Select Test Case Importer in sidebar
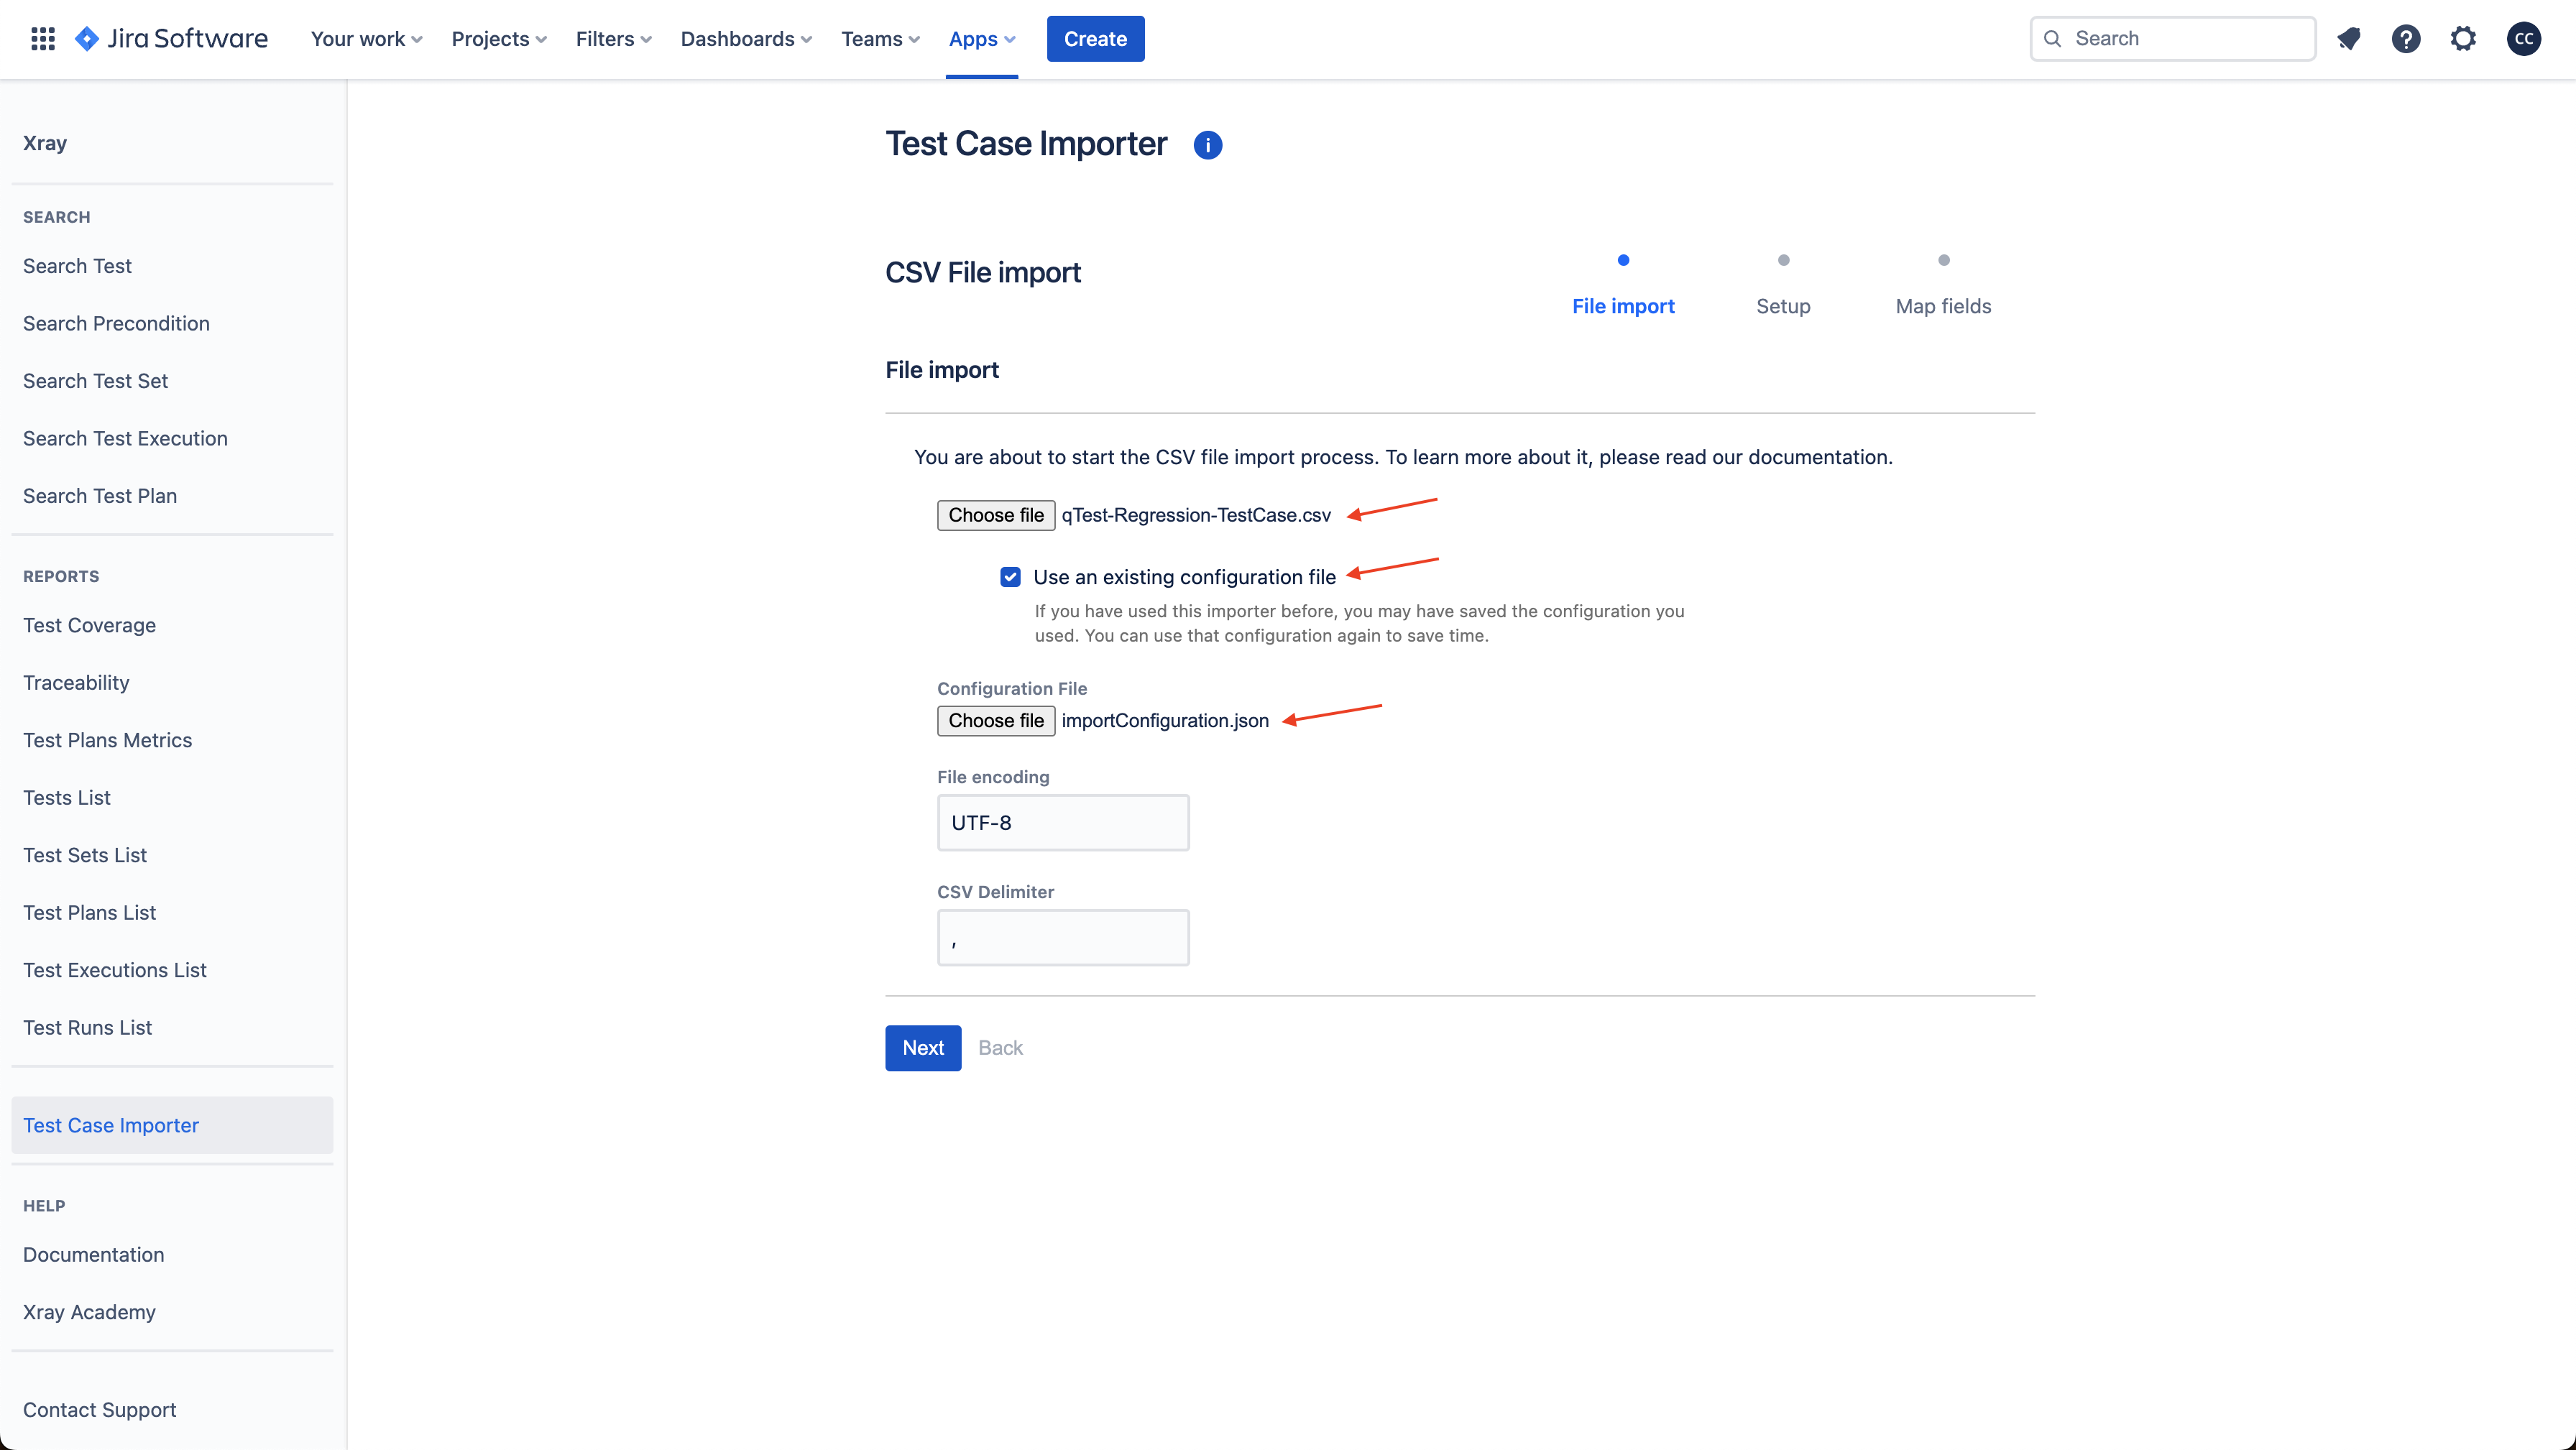Image resolution: width=2576 pixels, height=1450 pixels. tap(172, 1125)
